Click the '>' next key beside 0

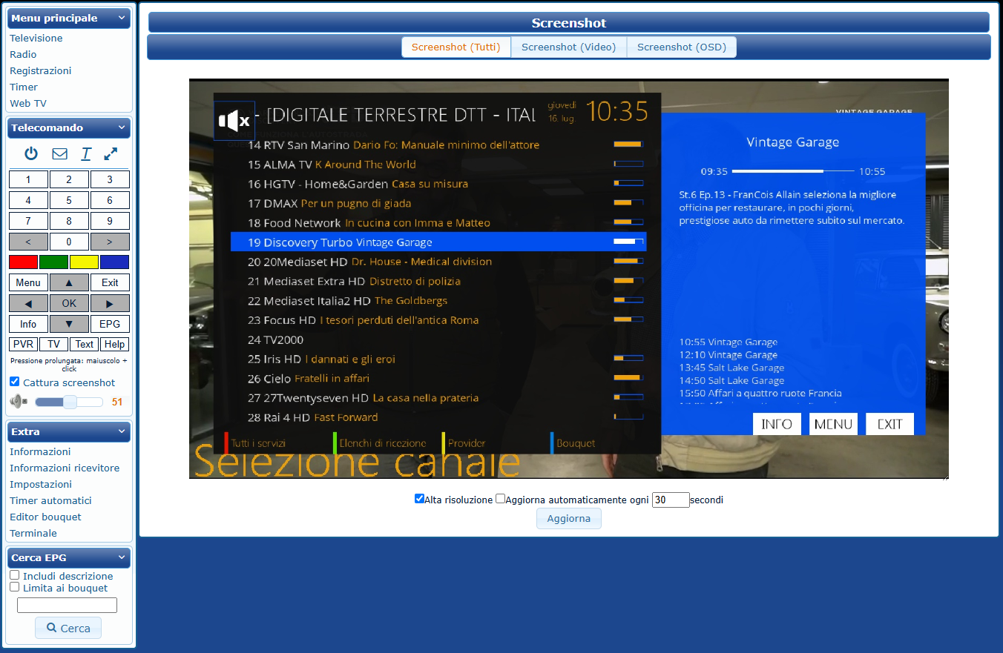(110, 242)
